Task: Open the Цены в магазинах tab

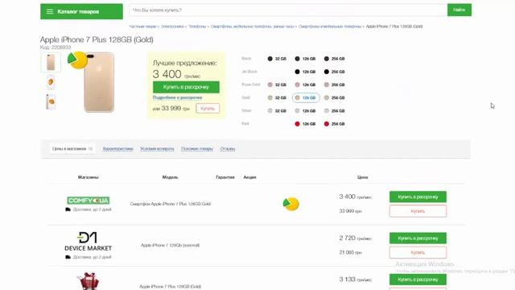Action: (x=72, y=148)
